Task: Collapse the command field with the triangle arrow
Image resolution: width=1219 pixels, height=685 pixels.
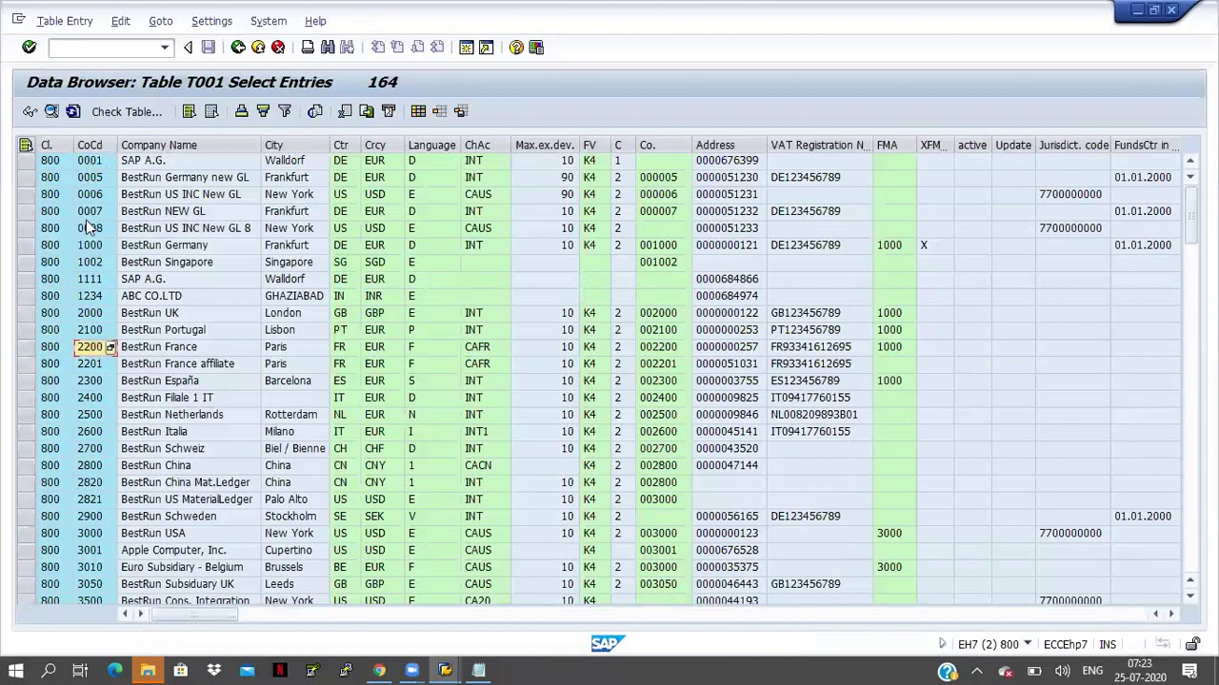Action: pos(188,48)
